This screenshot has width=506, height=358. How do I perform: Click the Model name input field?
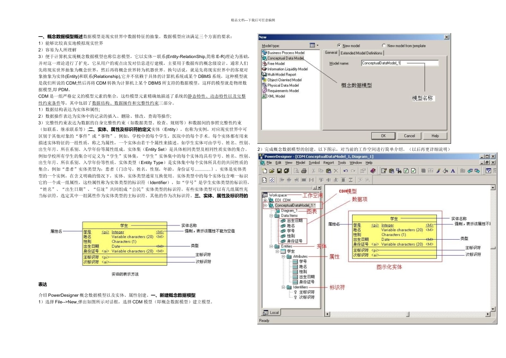pyautogui.click(x=399, y=63)
